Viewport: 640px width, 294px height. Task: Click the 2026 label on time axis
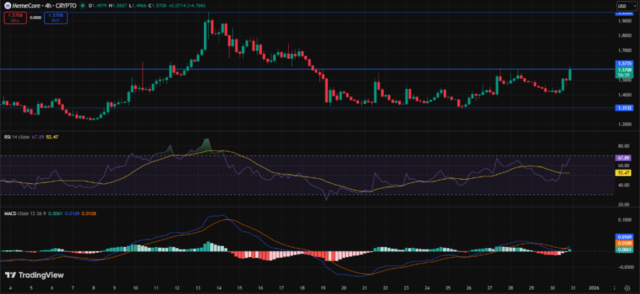[x=593, y=289]
